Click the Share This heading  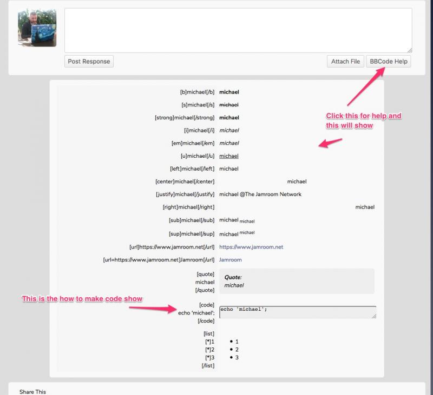point(32,392)
